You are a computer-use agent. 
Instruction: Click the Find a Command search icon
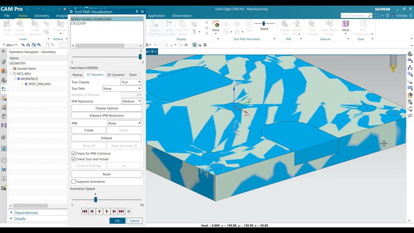click(x=370, y=16)
